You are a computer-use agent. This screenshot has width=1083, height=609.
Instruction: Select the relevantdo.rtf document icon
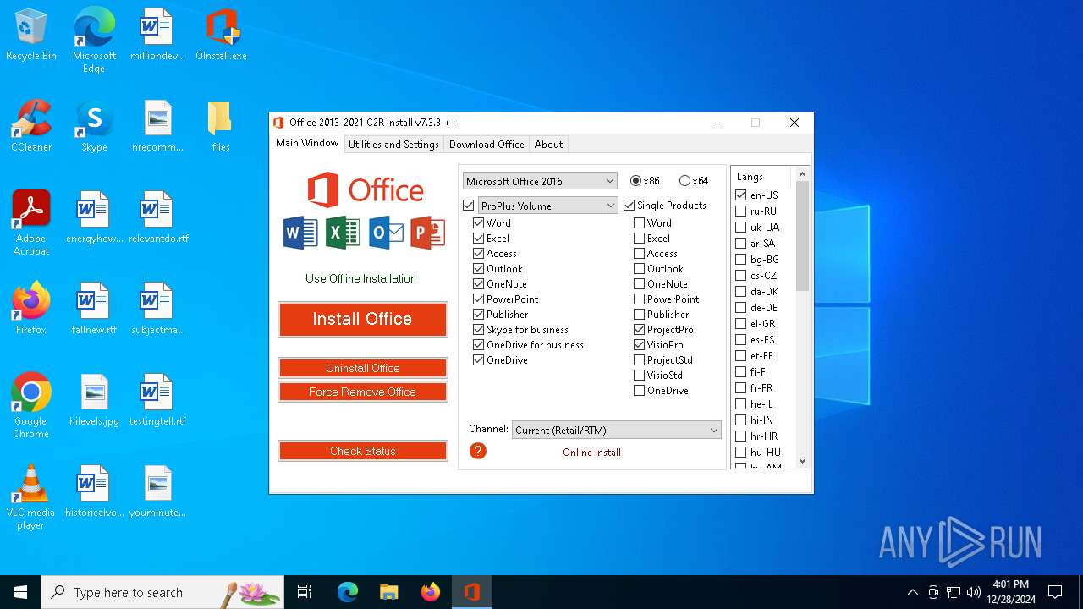point(157,218)
